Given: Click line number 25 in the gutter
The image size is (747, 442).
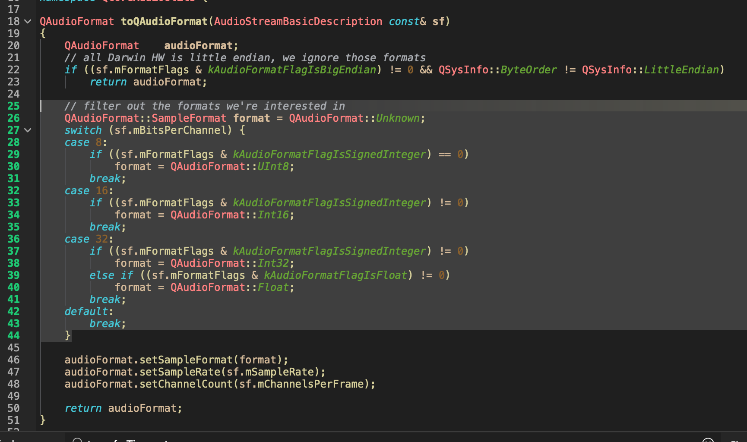Looking at the screenshot, I should pos(13,106).
